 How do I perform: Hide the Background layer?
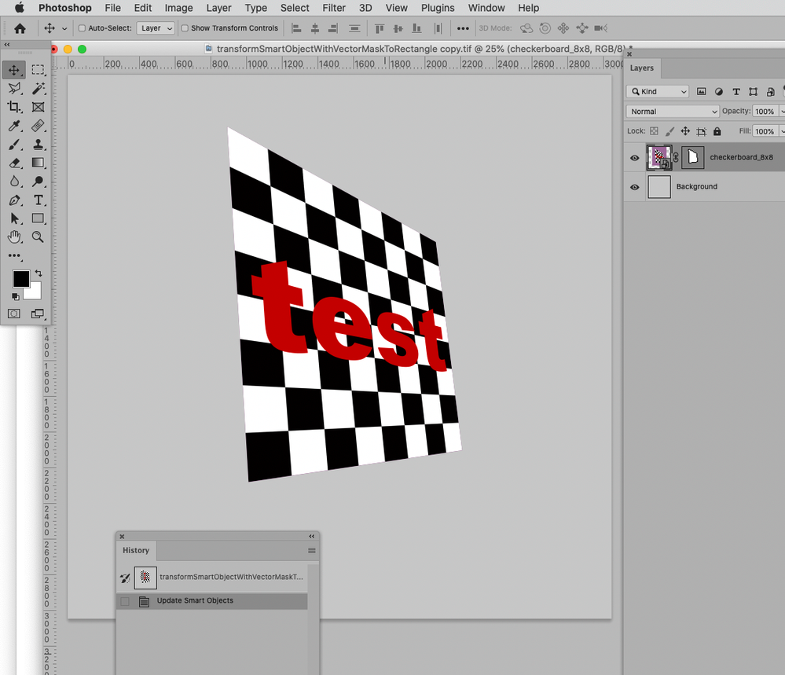(x=634, y=187)
